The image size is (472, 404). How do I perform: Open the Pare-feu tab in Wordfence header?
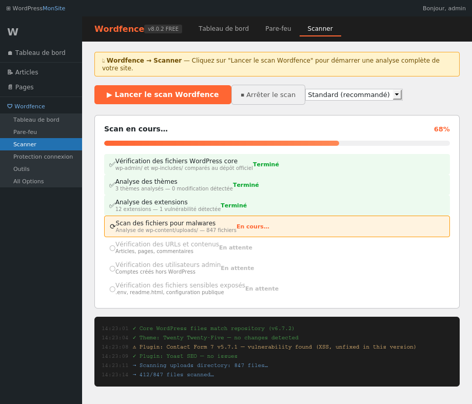click(278, 29)
